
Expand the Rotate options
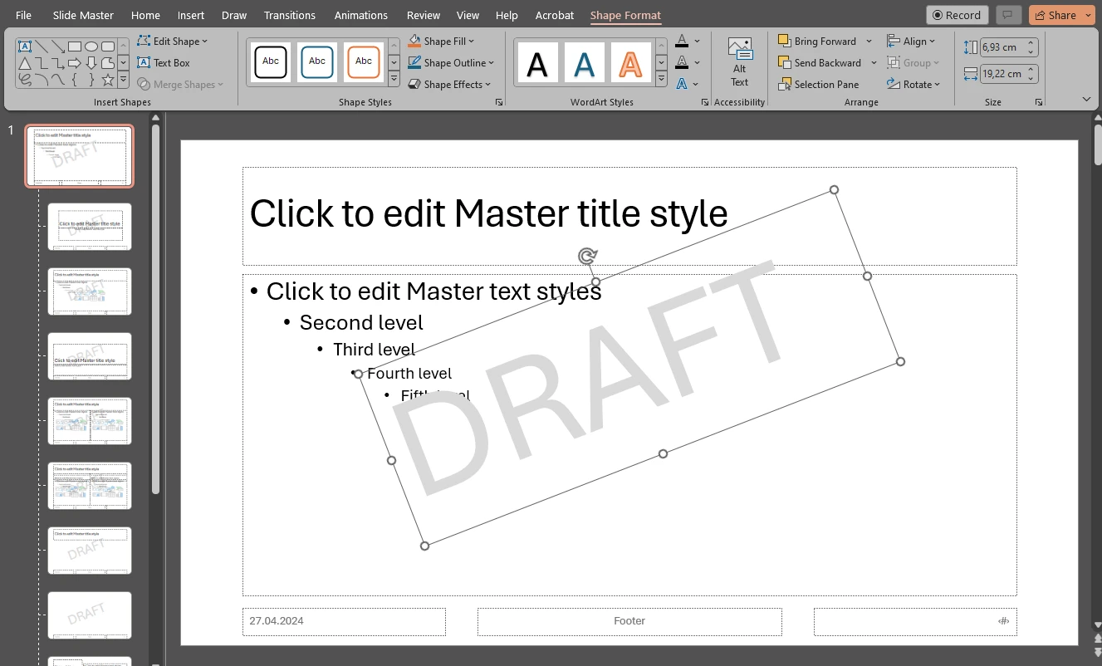point(913,84)
